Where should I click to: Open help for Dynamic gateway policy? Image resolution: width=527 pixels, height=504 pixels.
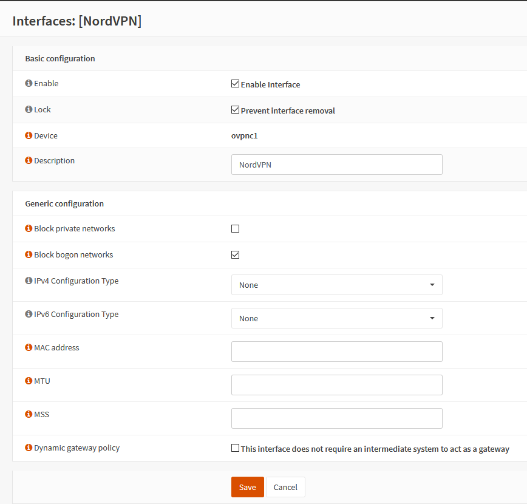click(29, 448)
